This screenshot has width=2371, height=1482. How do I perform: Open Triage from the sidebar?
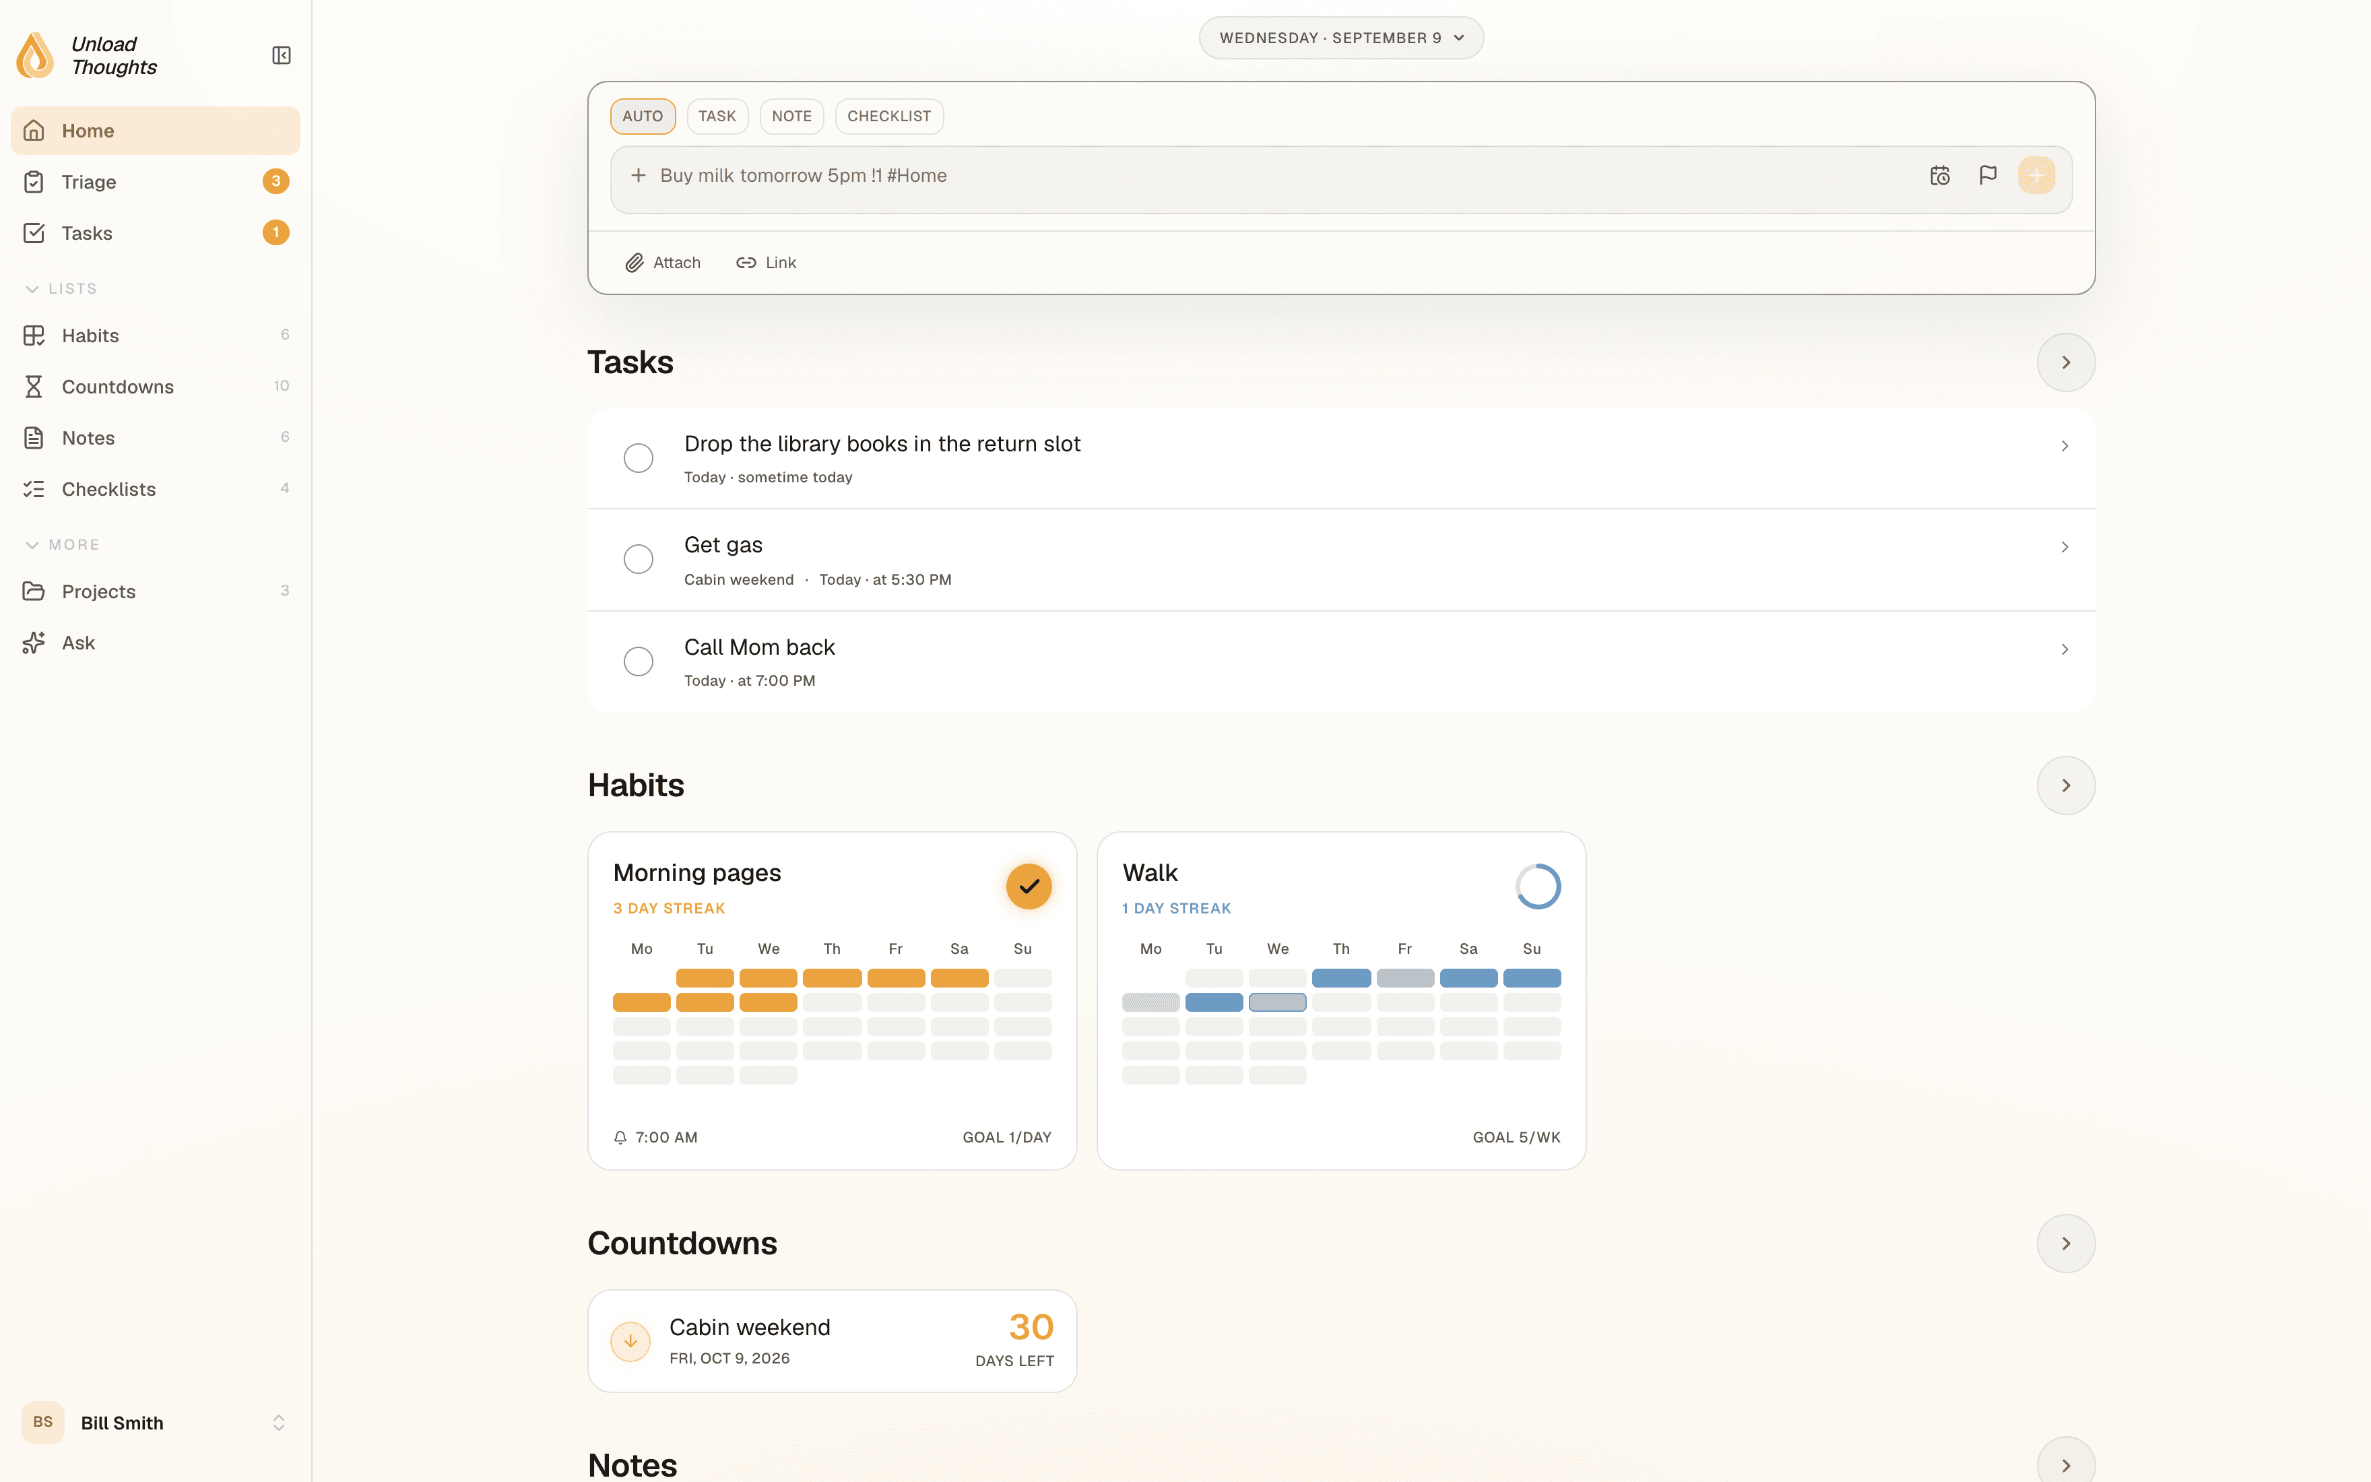156,181
